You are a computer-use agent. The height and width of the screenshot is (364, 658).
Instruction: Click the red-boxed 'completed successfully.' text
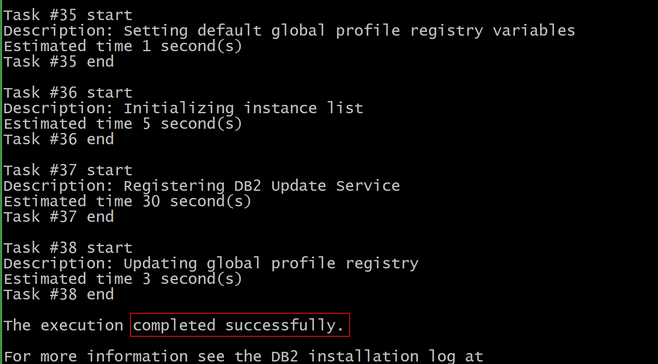pos(240,325)
